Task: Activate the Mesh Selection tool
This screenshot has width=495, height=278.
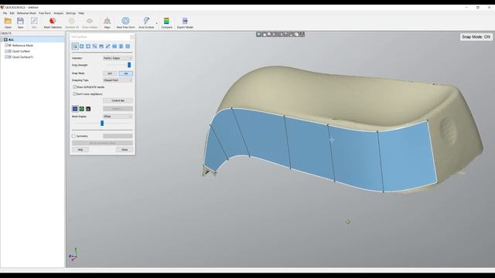Action: (x=53, y=21)
